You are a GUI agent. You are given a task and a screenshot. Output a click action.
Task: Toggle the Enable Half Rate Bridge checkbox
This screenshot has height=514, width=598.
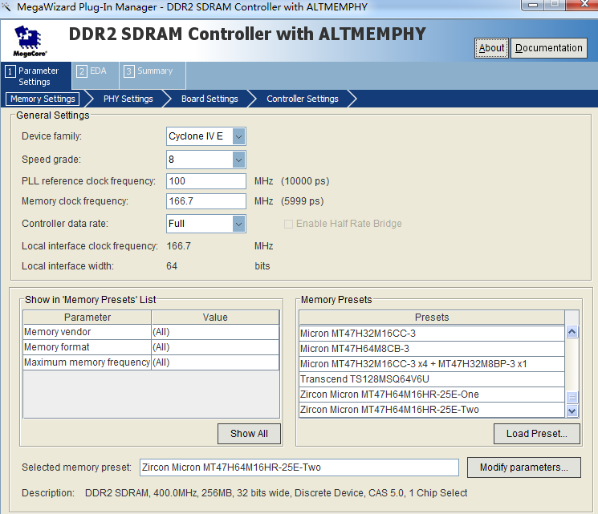click(288, 224)
